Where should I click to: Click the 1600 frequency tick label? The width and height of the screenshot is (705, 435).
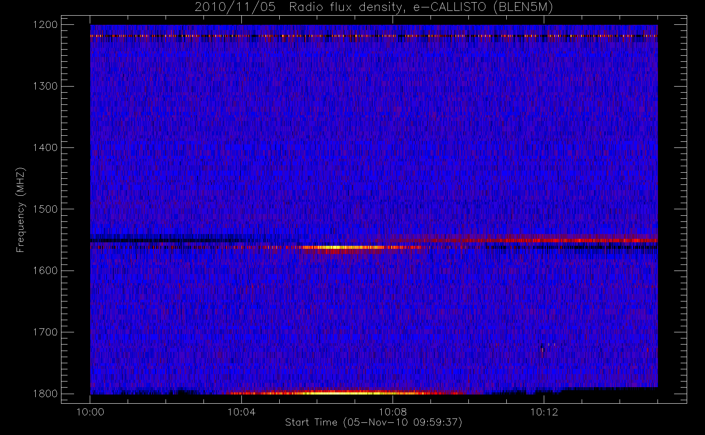(45, 271)
